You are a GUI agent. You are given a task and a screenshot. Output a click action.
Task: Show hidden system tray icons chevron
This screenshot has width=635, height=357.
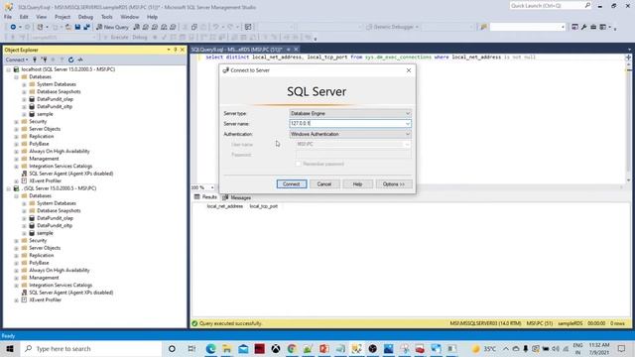[506, 348]
